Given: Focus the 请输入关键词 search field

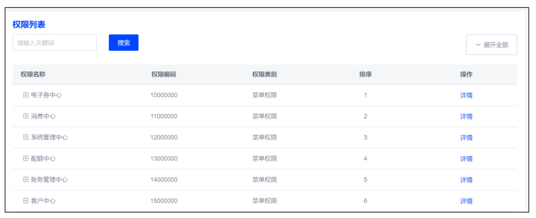Looking at the screenshot, I should [x=54, y=43].
